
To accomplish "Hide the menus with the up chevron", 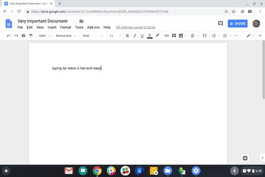I will click(260, 36).
